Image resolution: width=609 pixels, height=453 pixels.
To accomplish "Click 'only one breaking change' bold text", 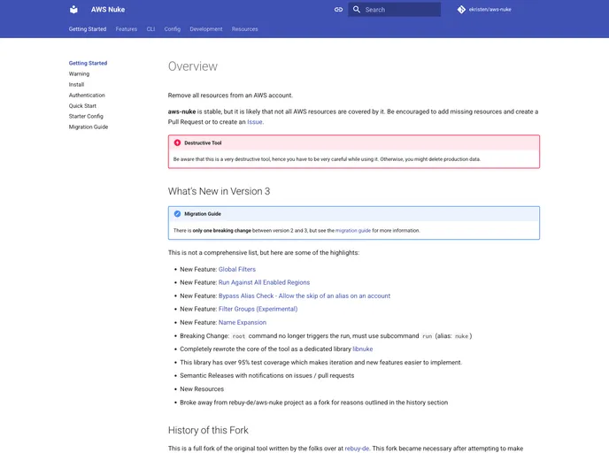I will click(x=222, y=231).
